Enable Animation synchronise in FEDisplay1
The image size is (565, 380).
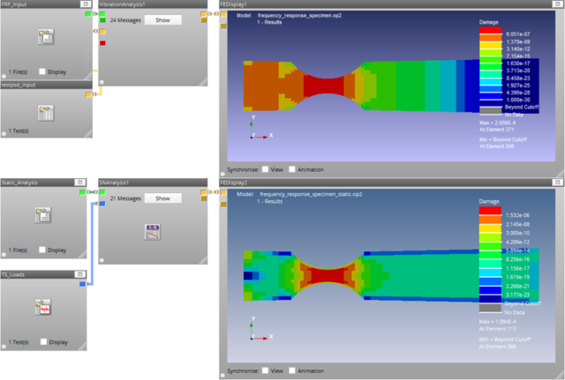(x=292, y=169)
